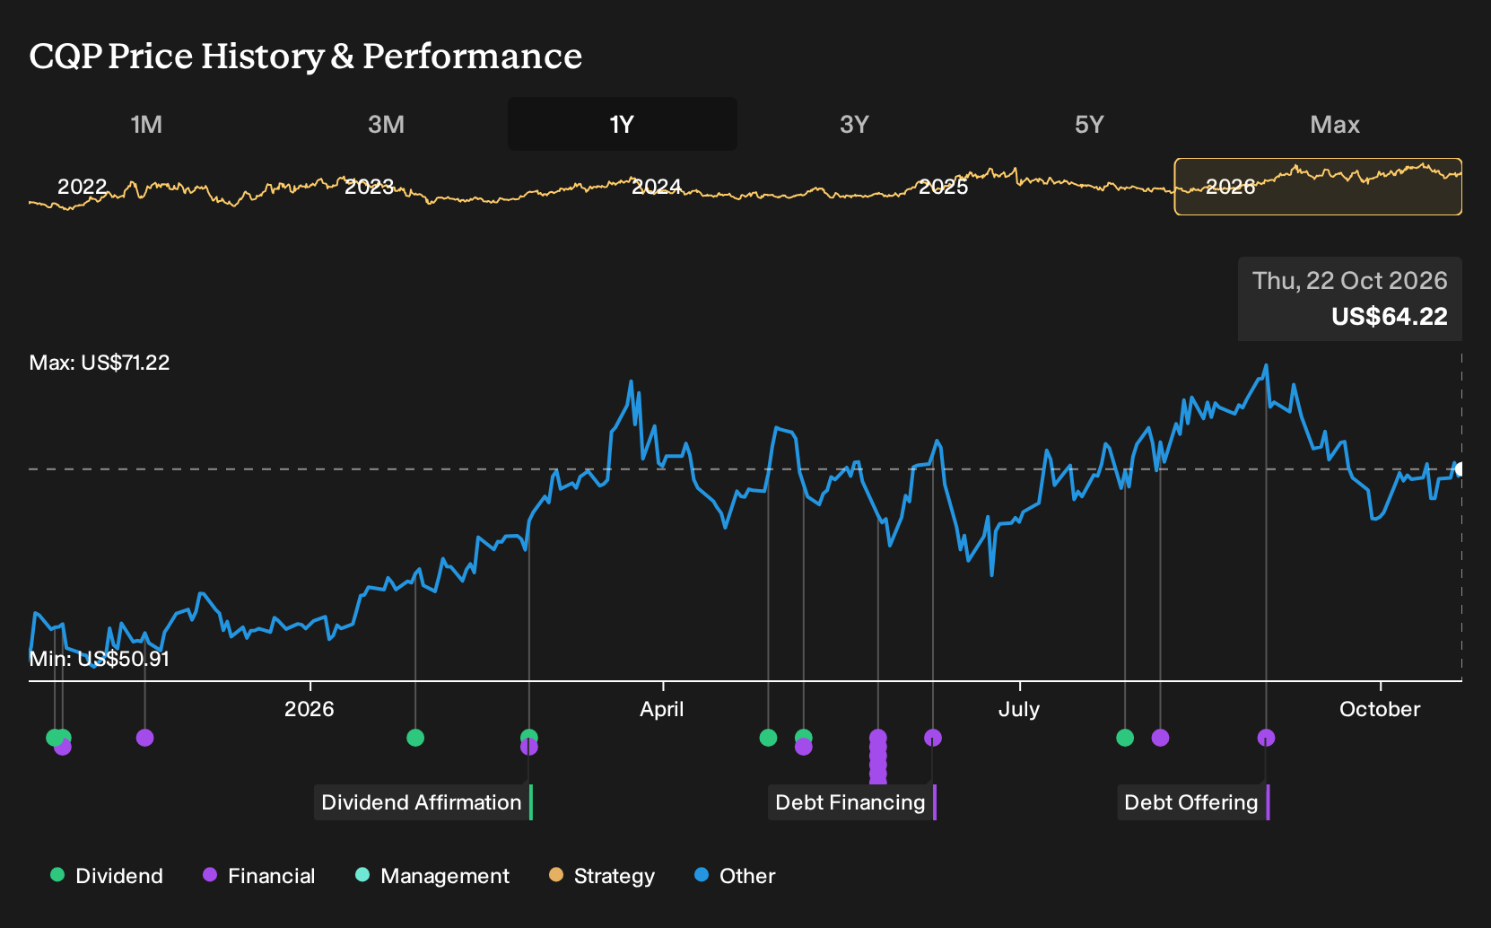1491x928 pixels.
Task: Open the Debt Financing event label
Action: click(851, 802)
